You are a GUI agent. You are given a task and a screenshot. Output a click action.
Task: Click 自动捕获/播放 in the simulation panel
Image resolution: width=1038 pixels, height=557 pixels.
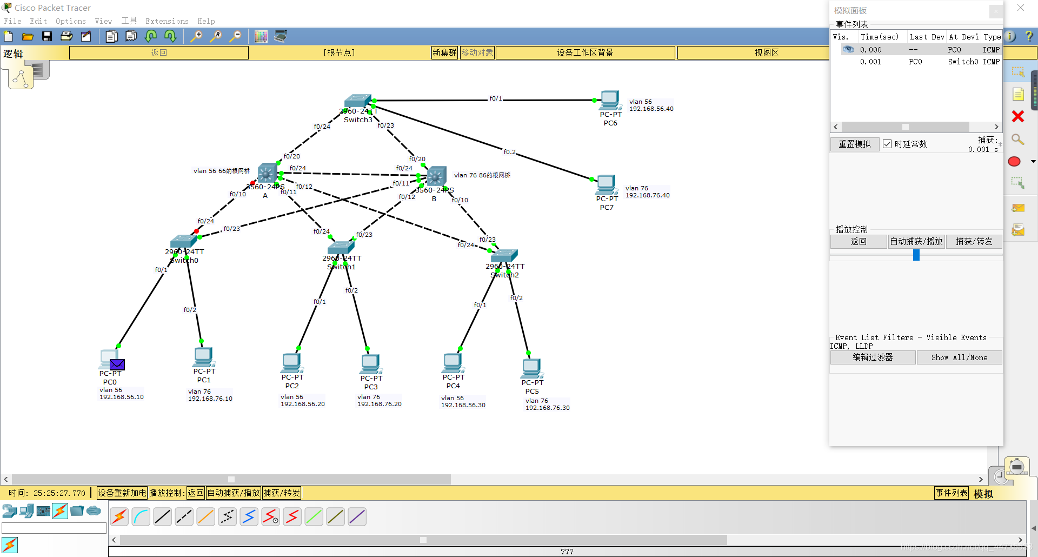coord(916,242)
